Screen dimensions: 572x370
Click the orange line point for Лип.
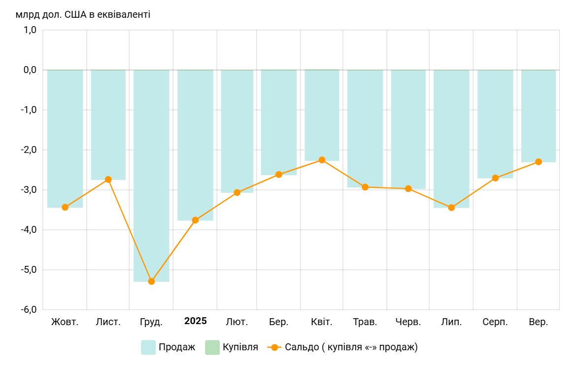[x=451, y=208]
